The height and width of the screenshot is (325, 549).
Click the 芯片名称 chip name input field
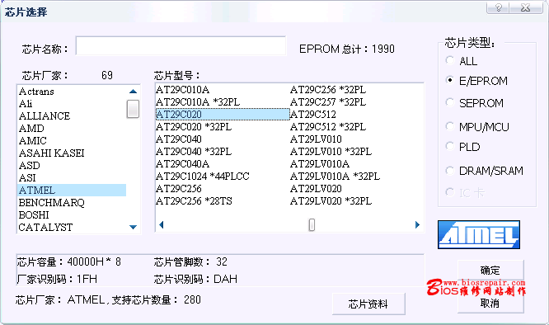(181, 46)
